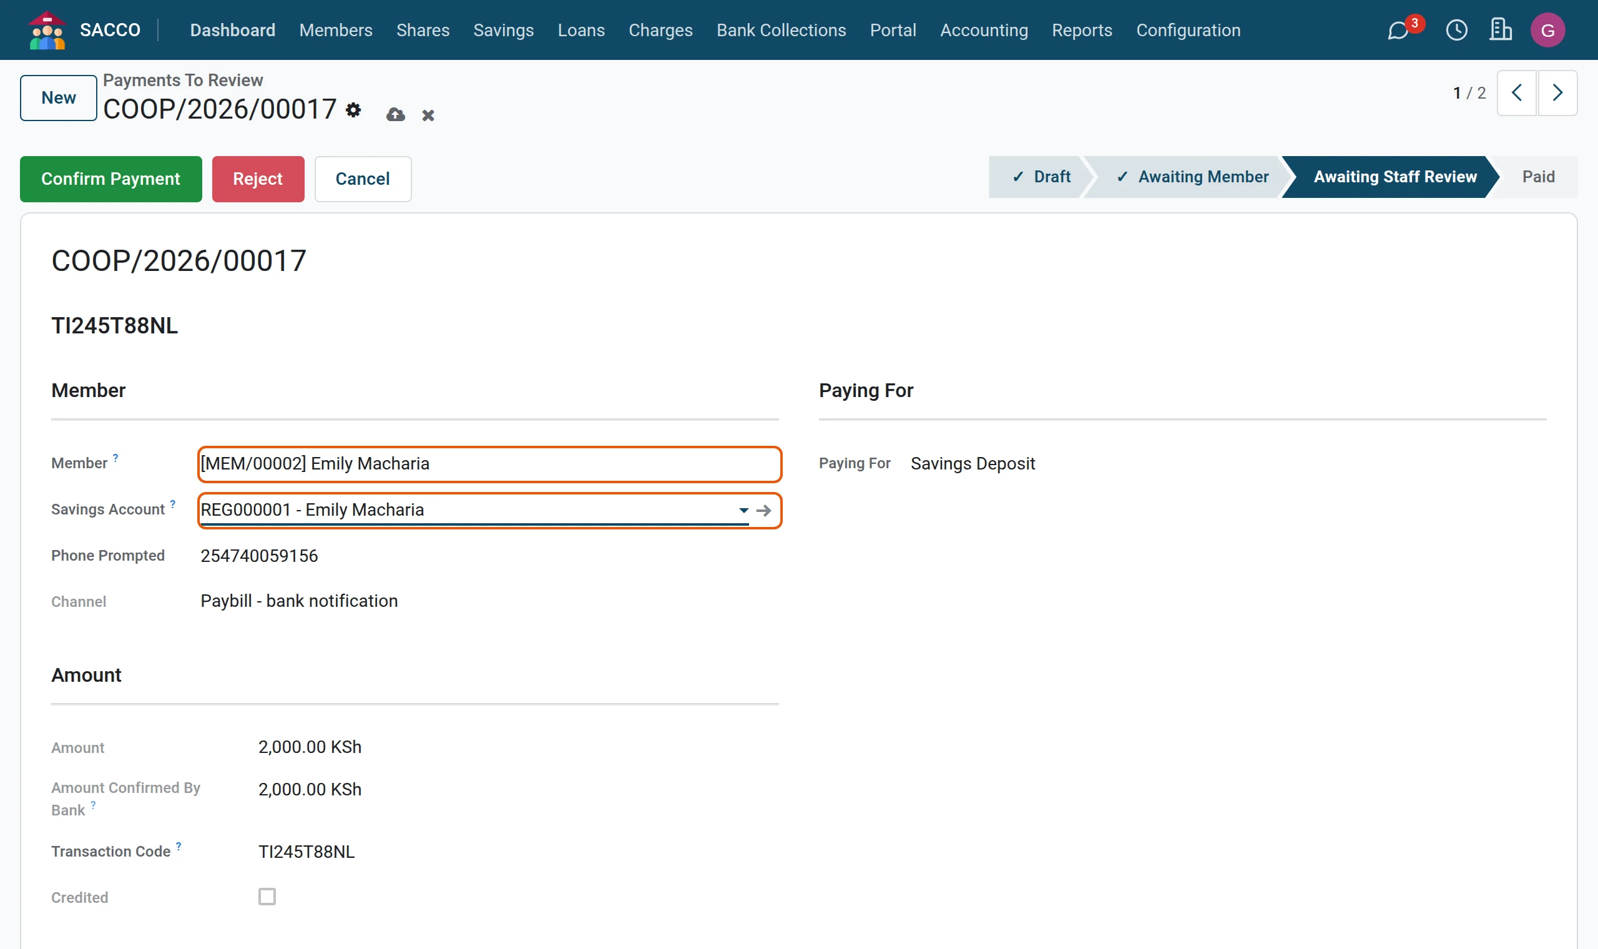
Task: Go to the previous record arrow
Action: [1517, 93]
